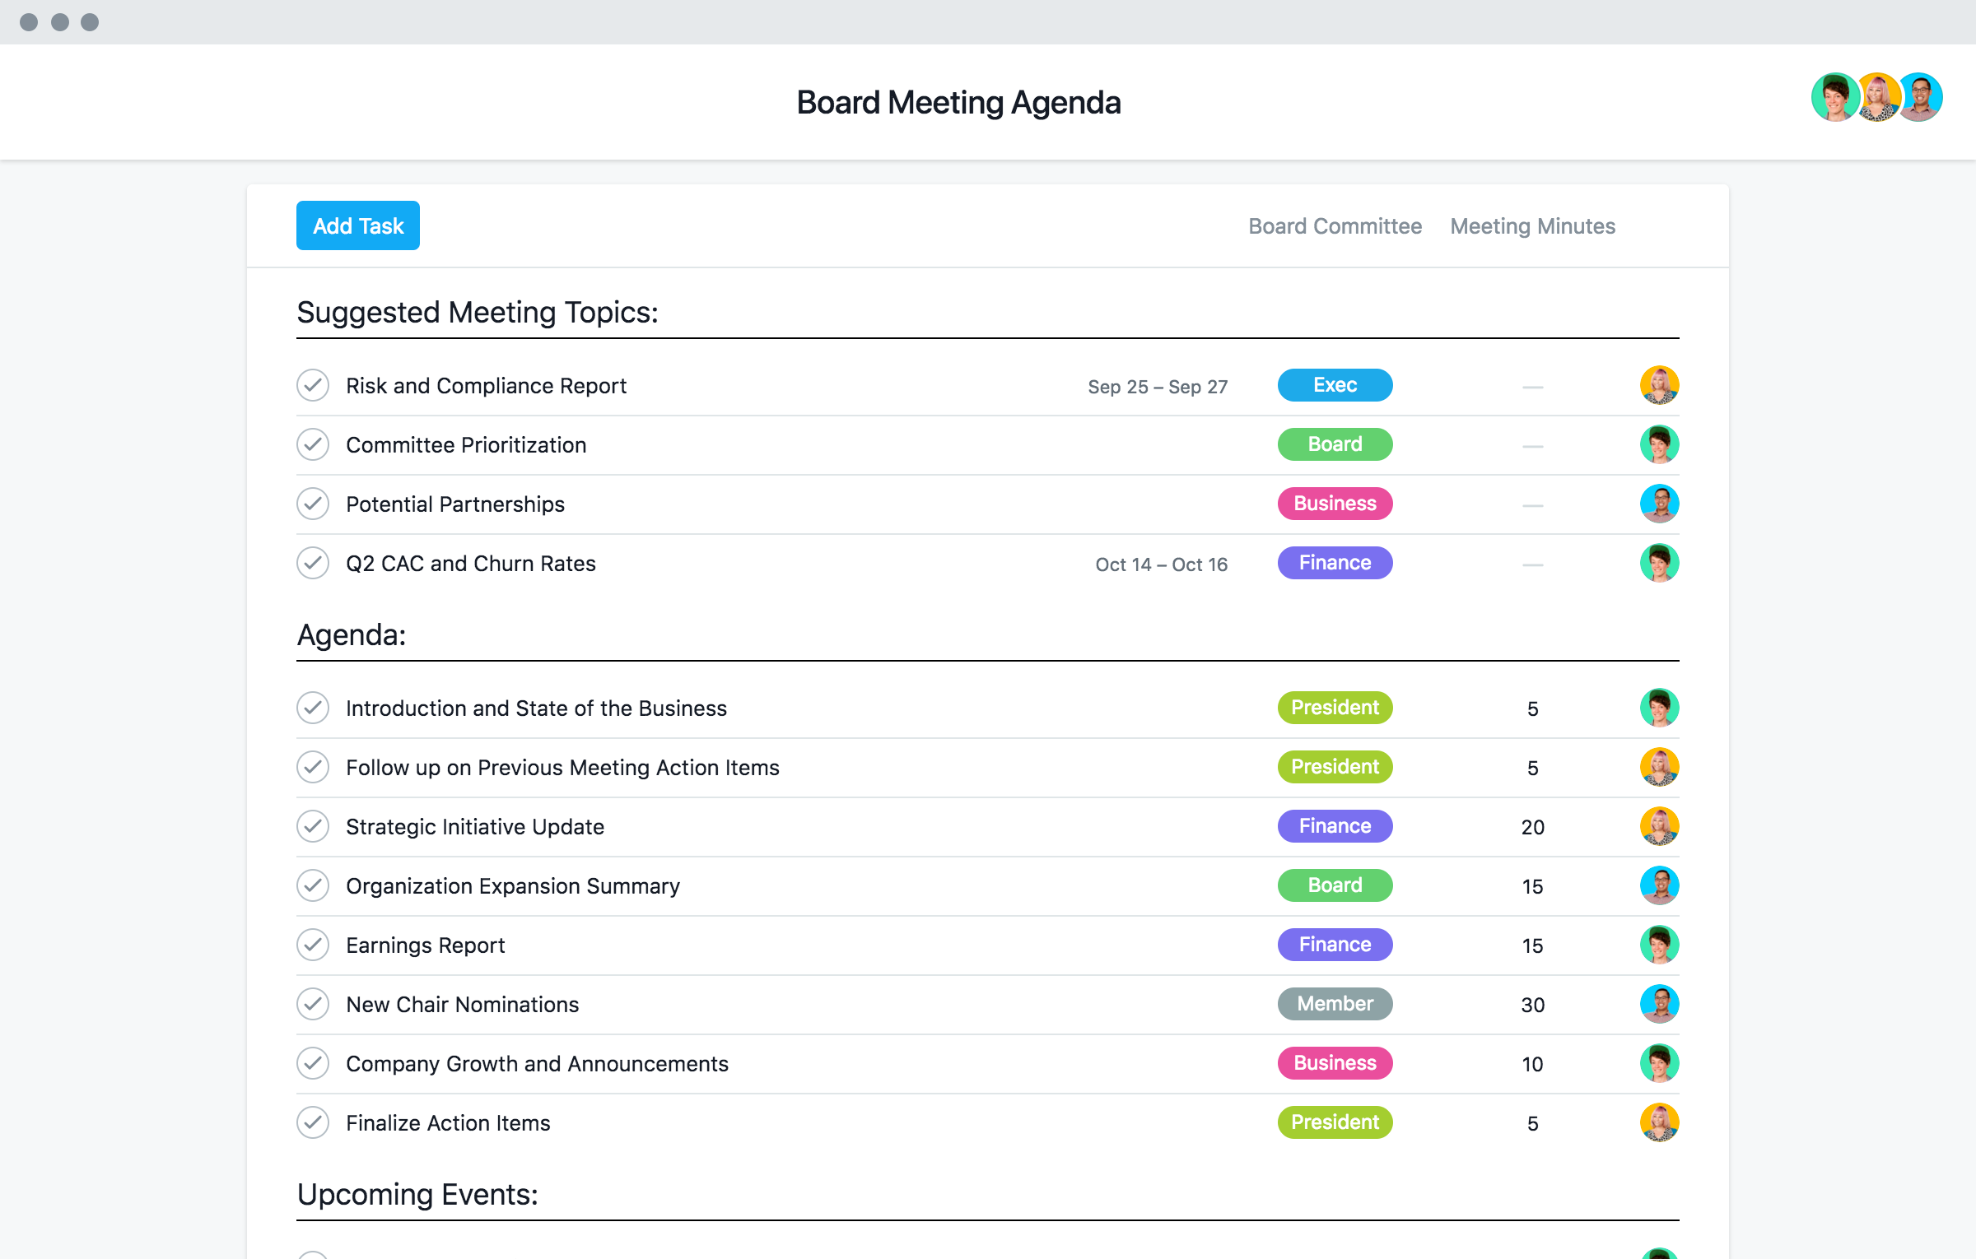Screen dimensions: 1976x1259
Task: Toggle checkbox for Committee Prioritization
Action: click(x=313, y=444)
